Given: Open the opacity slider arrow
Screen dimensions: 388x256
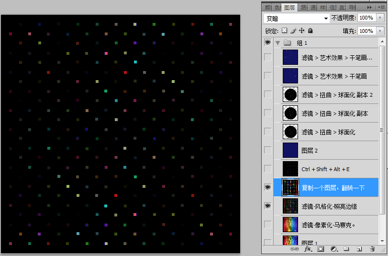Looking at the screenshot, I should click(380, 18).
